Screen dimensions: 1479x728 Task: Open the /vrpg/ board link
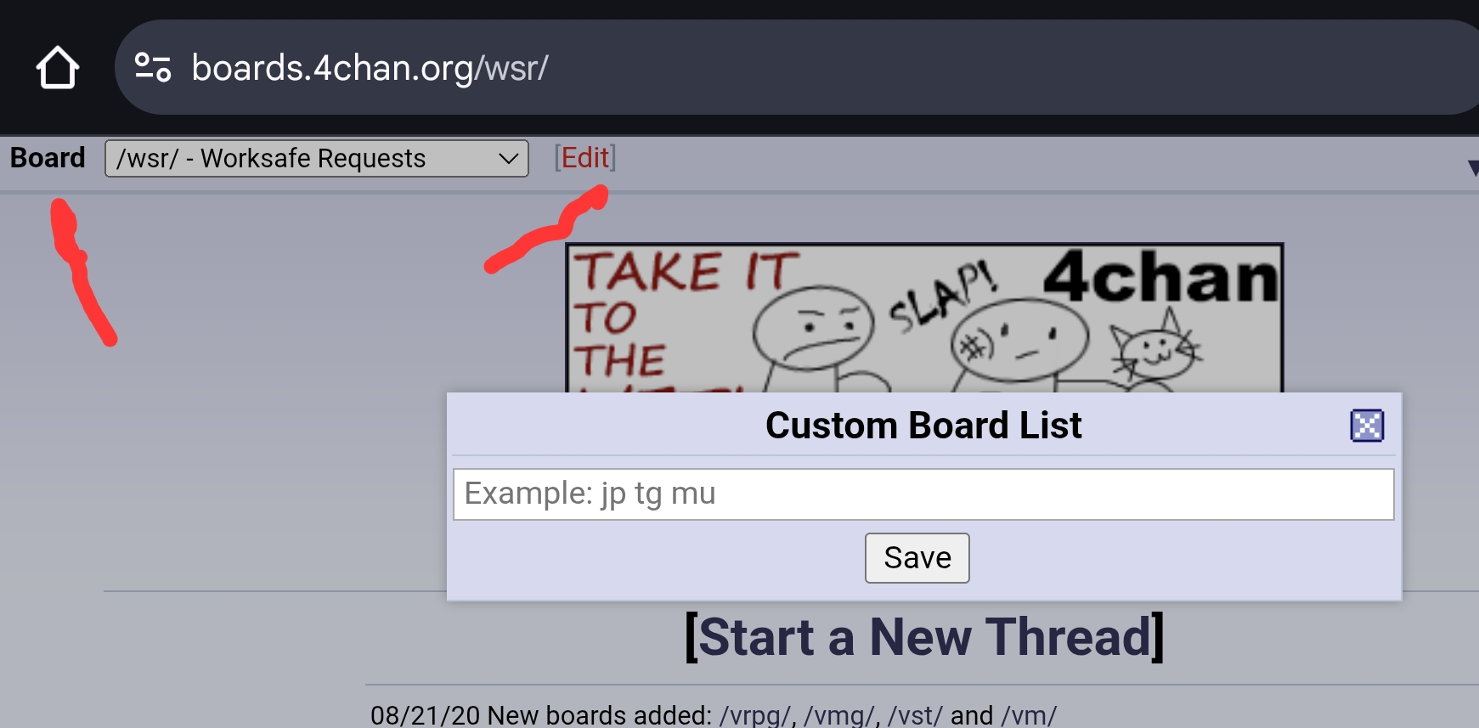(x=754, y=715)
